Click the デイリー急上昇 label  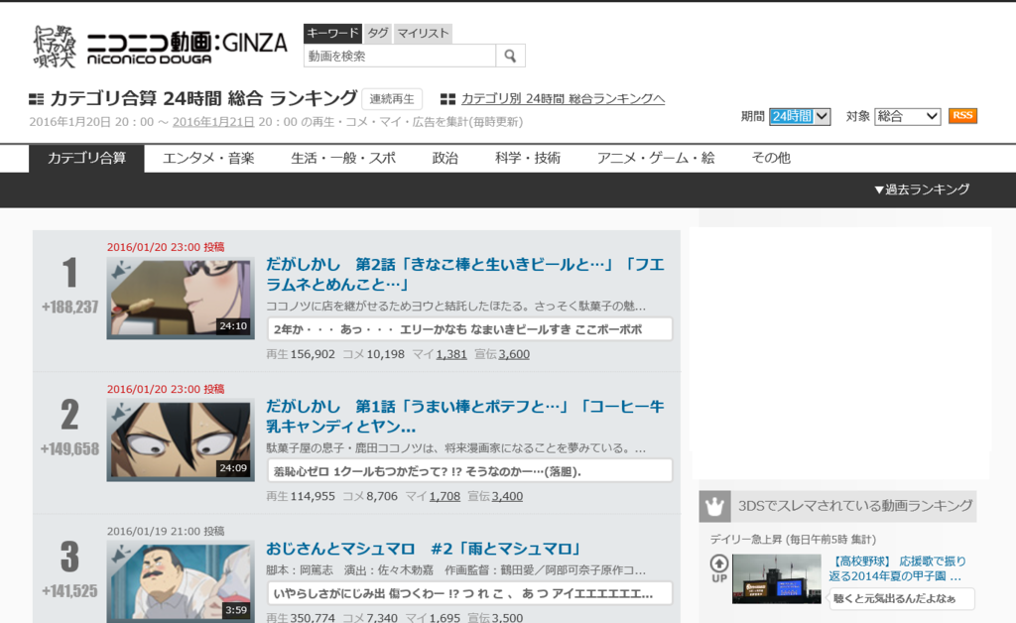point(793,540)
